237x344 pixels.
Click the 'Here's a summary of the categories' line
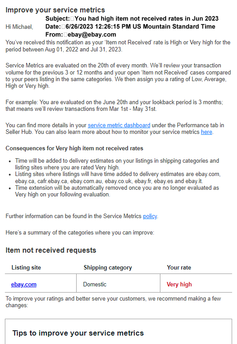click(x=80, y=233)
